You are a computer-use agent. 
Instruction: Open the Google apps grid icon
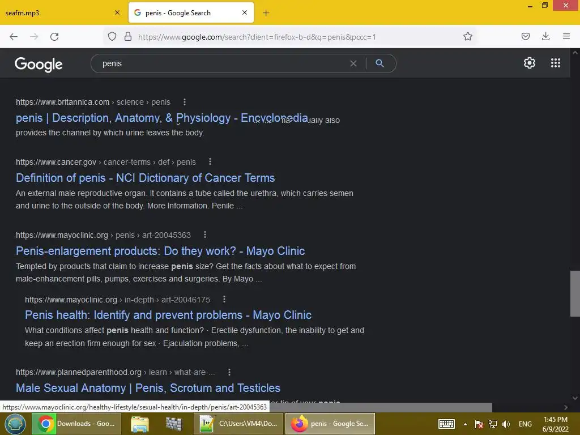[556, 63]
